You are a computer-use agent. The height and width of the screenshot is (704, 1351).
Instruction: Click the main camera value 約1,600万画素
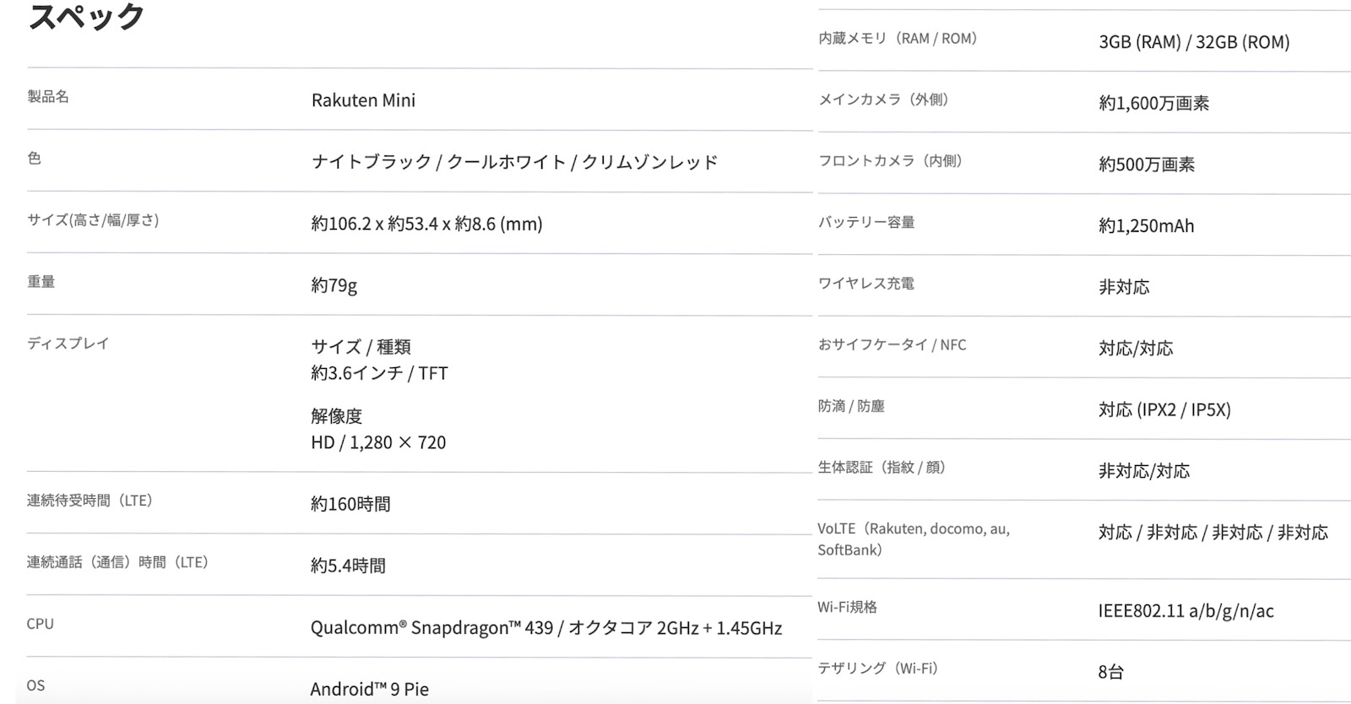(x=1154, y=104)
